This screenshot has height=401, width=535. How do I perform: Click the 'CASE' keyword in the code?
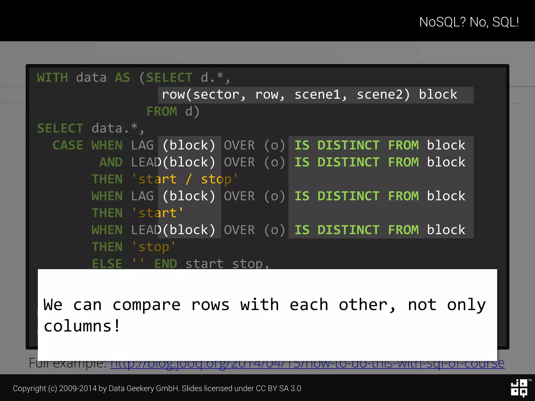68,145
